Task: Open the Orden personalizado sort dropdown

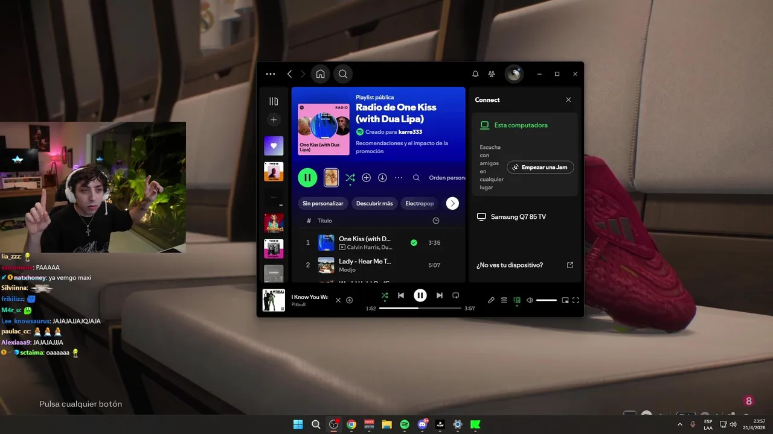Action: click(x=447, y=178)
